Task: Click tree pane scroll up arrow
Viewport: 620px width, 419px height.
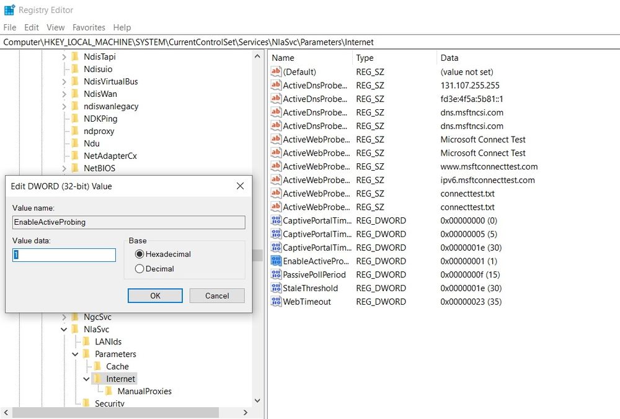Action: [257, 56]
